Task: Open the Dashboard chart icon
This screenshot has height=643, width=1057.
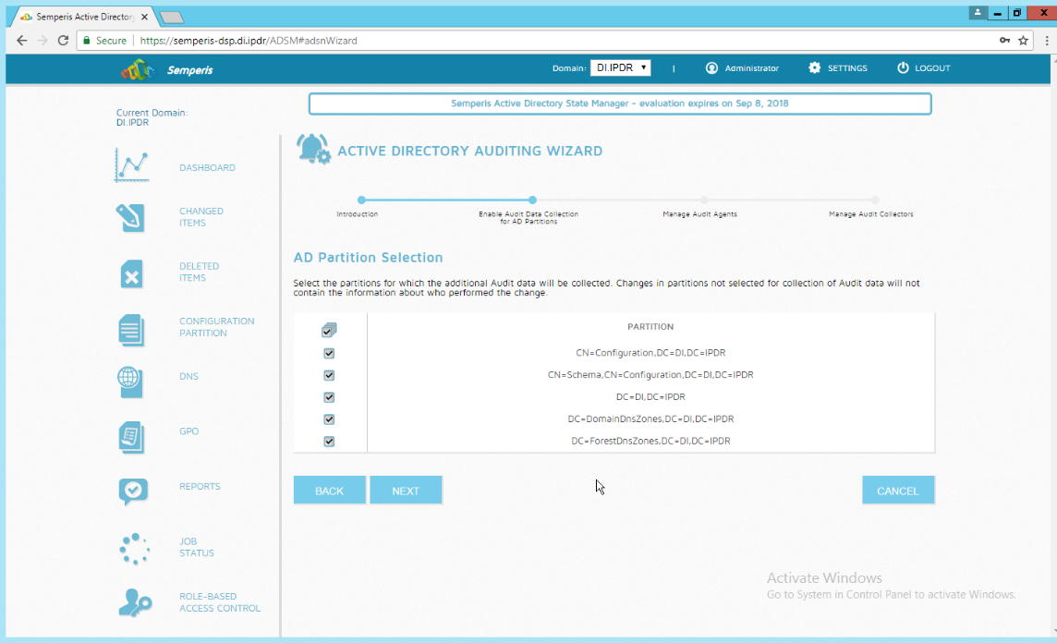Action: (x=132, y=165)
